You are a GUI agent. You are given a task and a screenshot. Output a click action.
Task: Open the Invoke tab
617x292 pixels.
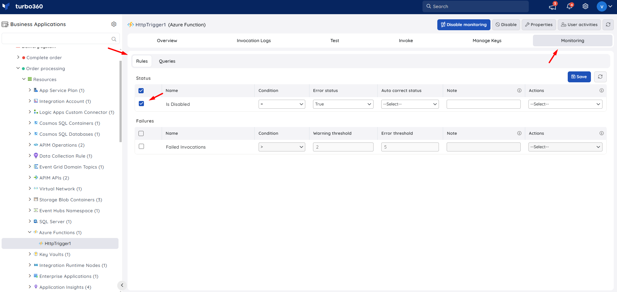[406, 41]
